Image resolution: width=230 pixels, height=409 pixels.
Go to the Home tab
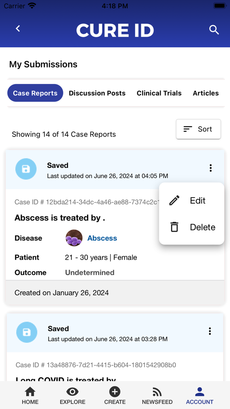(30, 396)
